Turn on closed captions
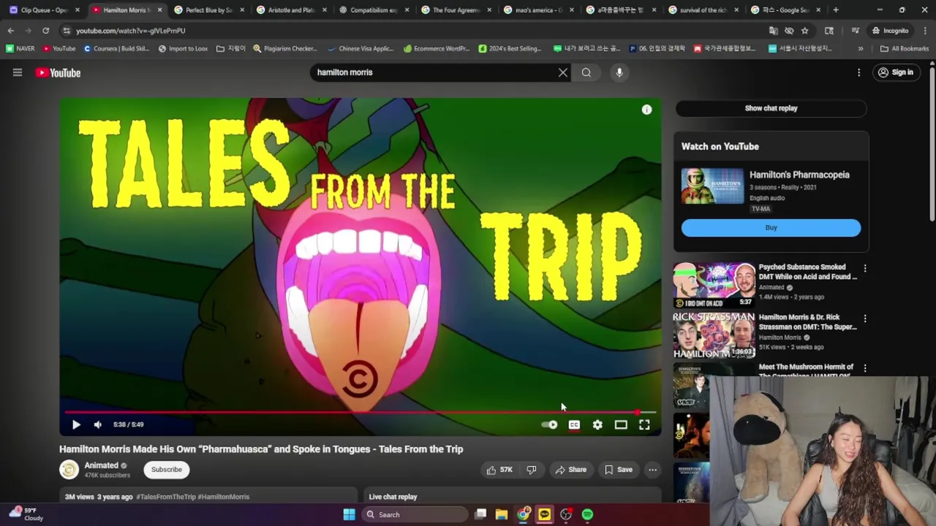Image resolution: width=936 pixels, height=526 pixels. [574, 424]
